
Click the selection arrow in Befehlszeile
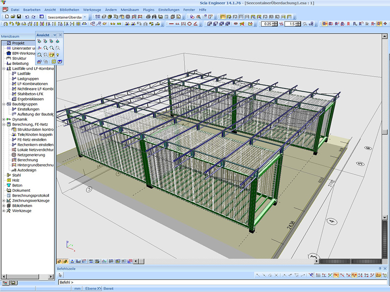(60, 275)
